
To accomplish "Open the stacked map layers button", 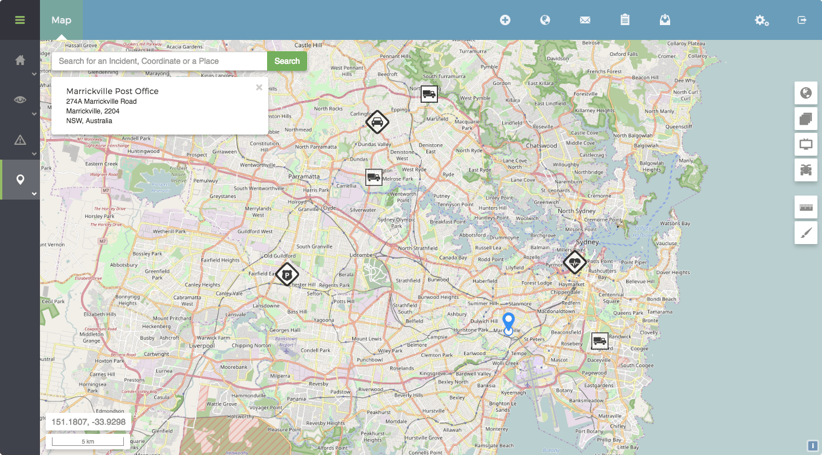I will (x=805, y=119).
